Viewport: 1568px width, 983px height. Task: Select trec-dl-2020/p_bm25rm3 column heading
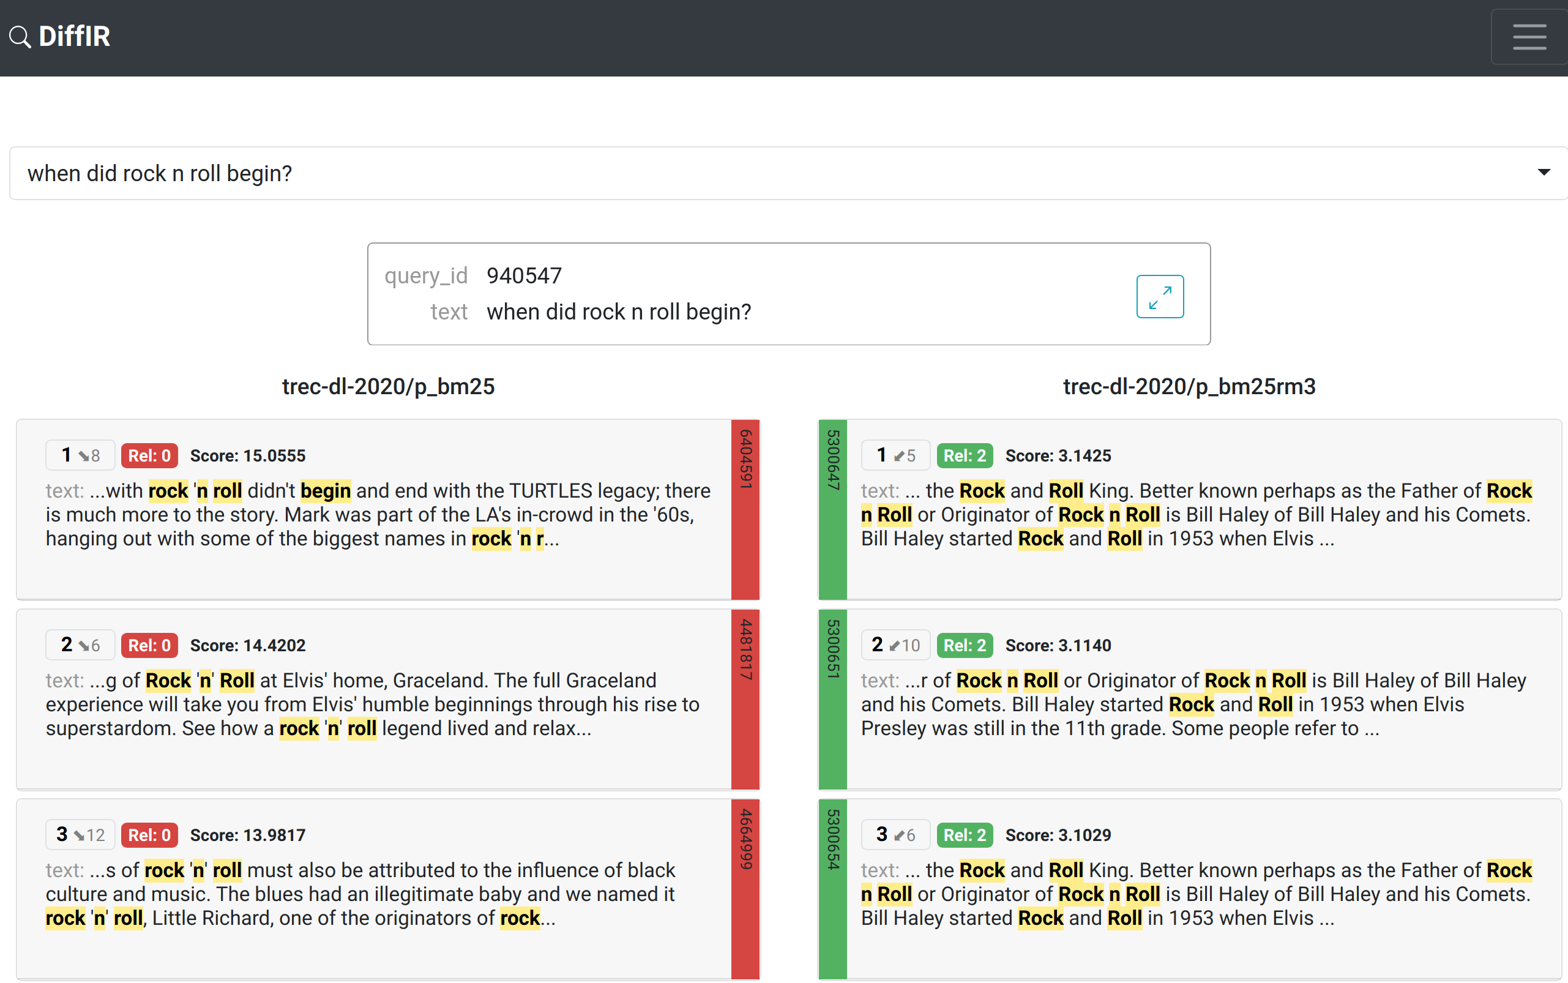coord(1189,386)
